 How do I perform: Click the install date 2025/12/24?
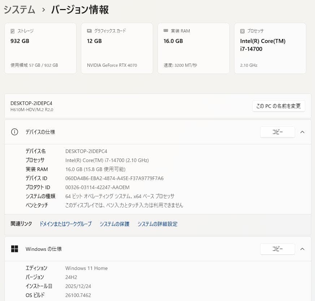(78, 286)
